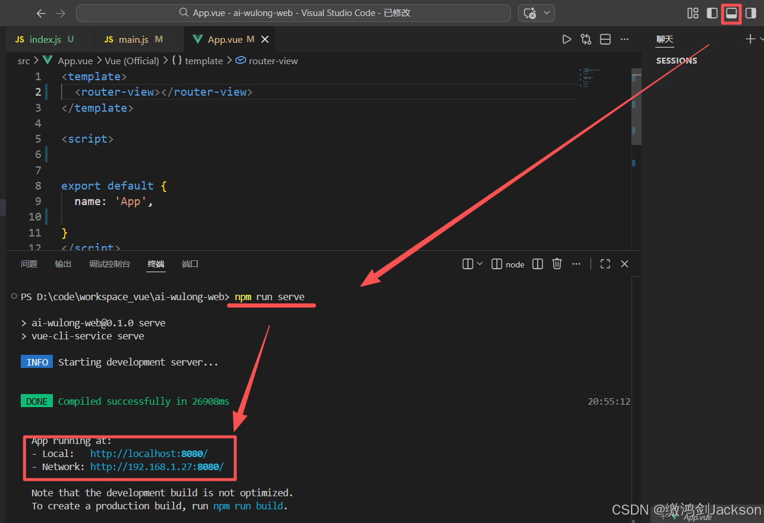Run the file with the play icon
This screenshot has width=764, height=523.
click(x=567, y=39)
